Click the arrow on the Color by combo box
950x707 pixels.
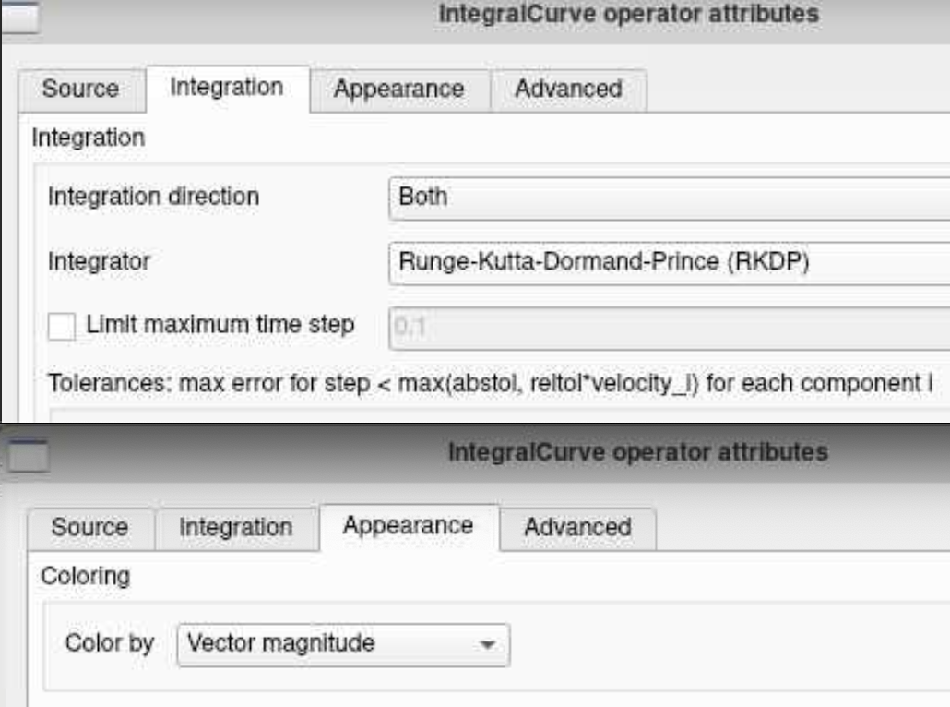tap(486, 644)
